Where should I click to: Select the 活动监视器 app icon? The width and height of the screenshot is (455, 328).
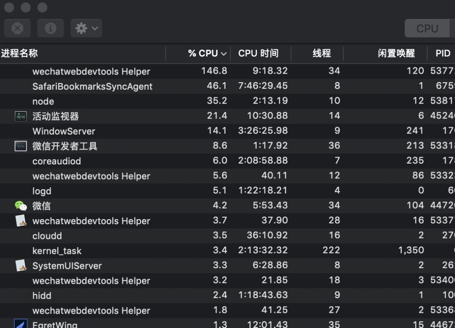(x=21, y=116)
